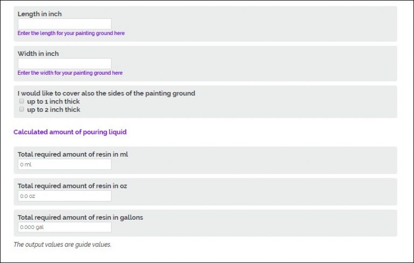Click the purple length hint text
This screenshot has height=263, width=414.
71,33
